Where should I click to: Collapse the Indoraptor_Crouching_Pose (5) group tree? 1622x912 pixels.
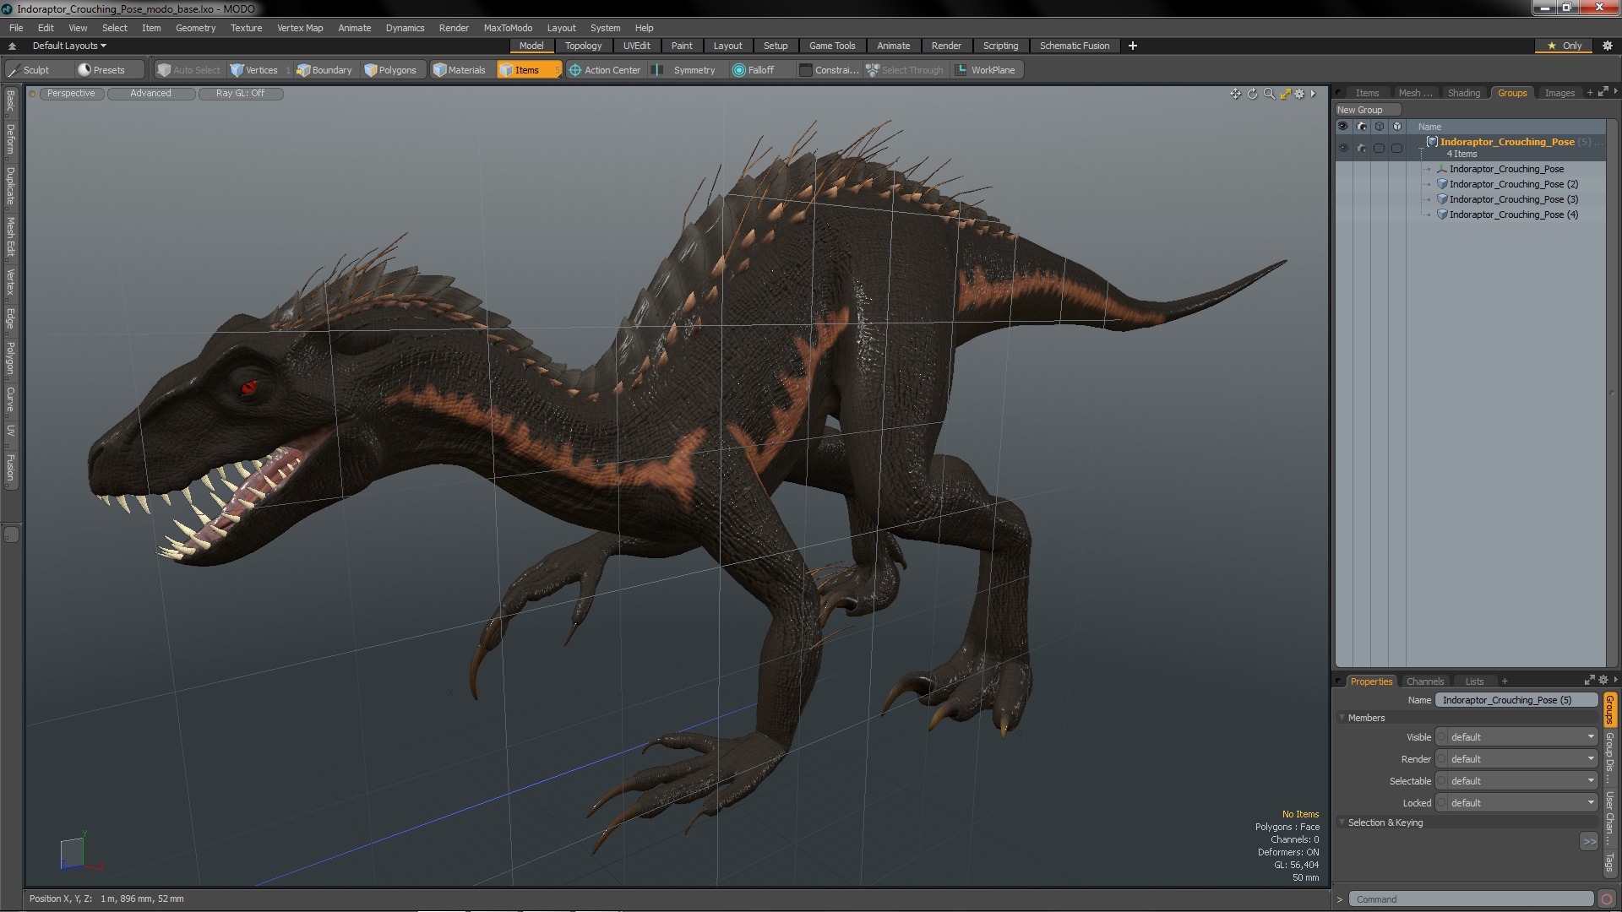(1421, 148)
